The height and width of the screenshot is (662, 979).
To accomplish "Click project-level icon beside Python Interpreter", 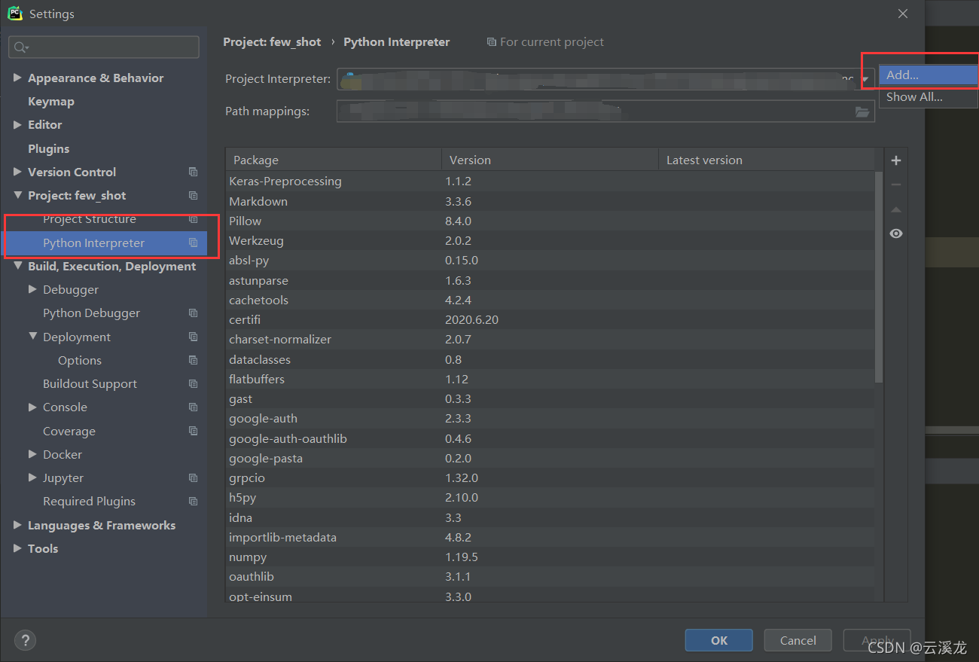I will coord(193,243).
